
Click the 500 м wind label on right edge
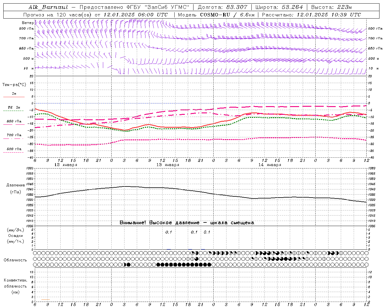(x=373, y=58)
